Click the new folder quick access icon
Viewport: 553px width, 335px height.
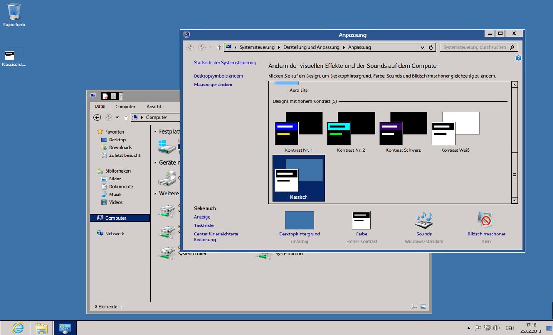click(x=113, y=96)
